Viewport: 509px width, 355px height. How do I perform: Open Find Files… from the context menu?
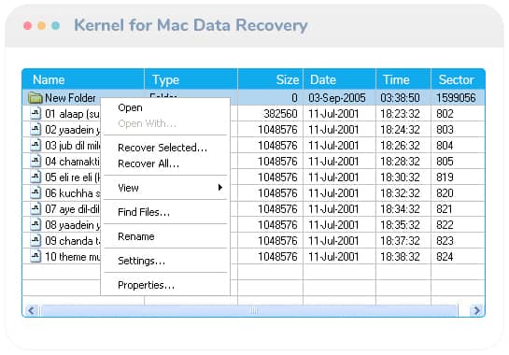pyautogui.click(x=144, y=212)
